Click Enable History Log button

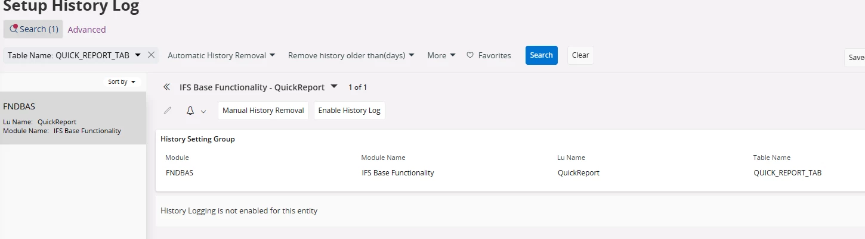click(x=350, y=111)
